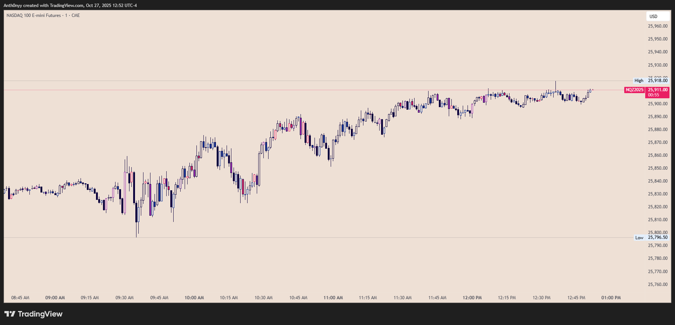Click the 11:00 AM time axis label
The height and width of the screenshot is (325, 675).
[x=333, y=298]
